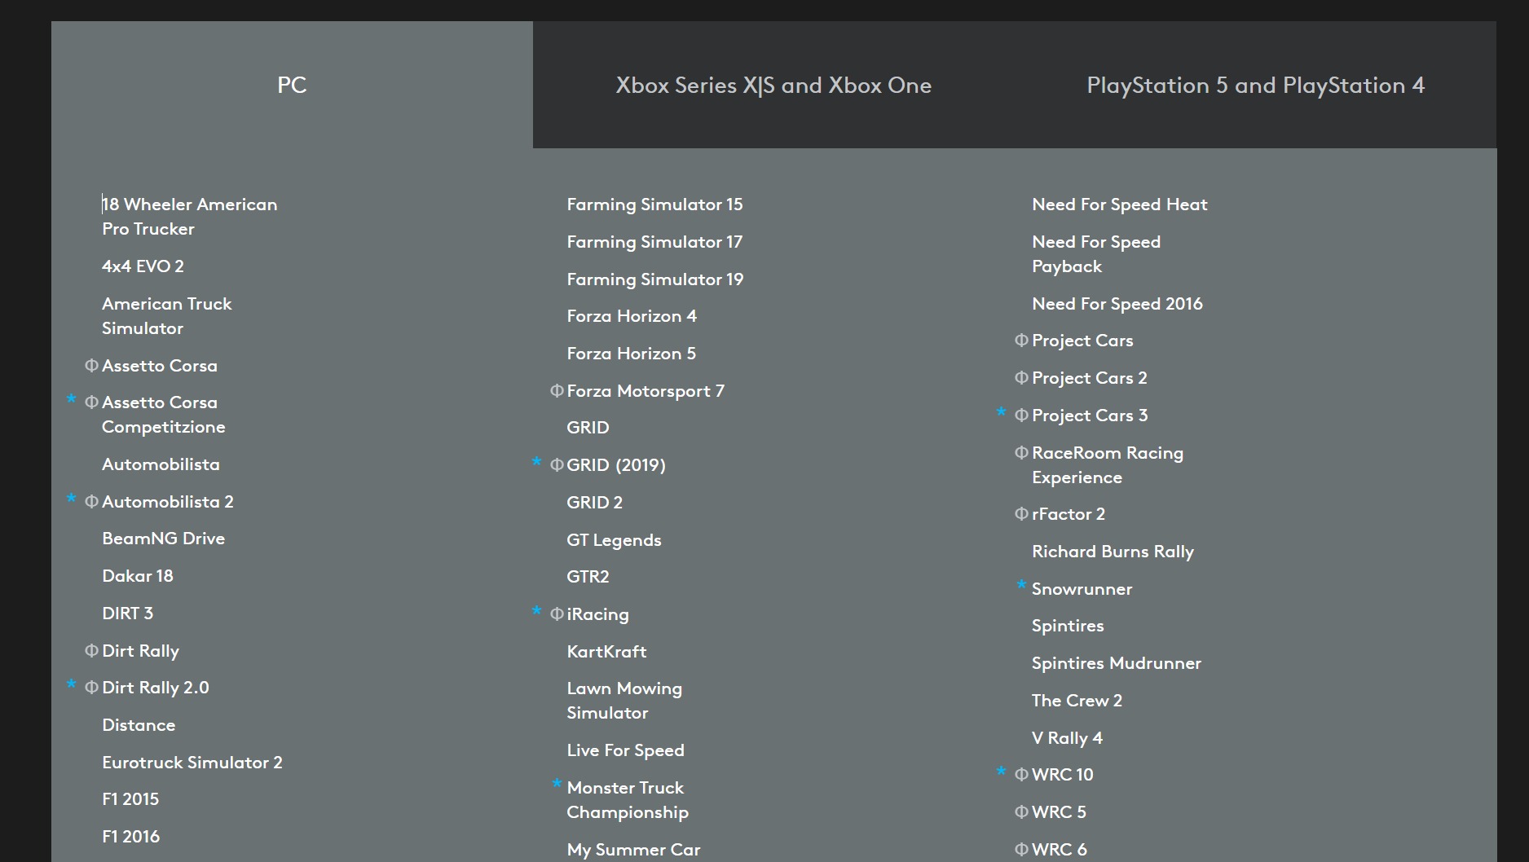
Task: Select Farming Simulator 19
Action: tap(655, 279)
